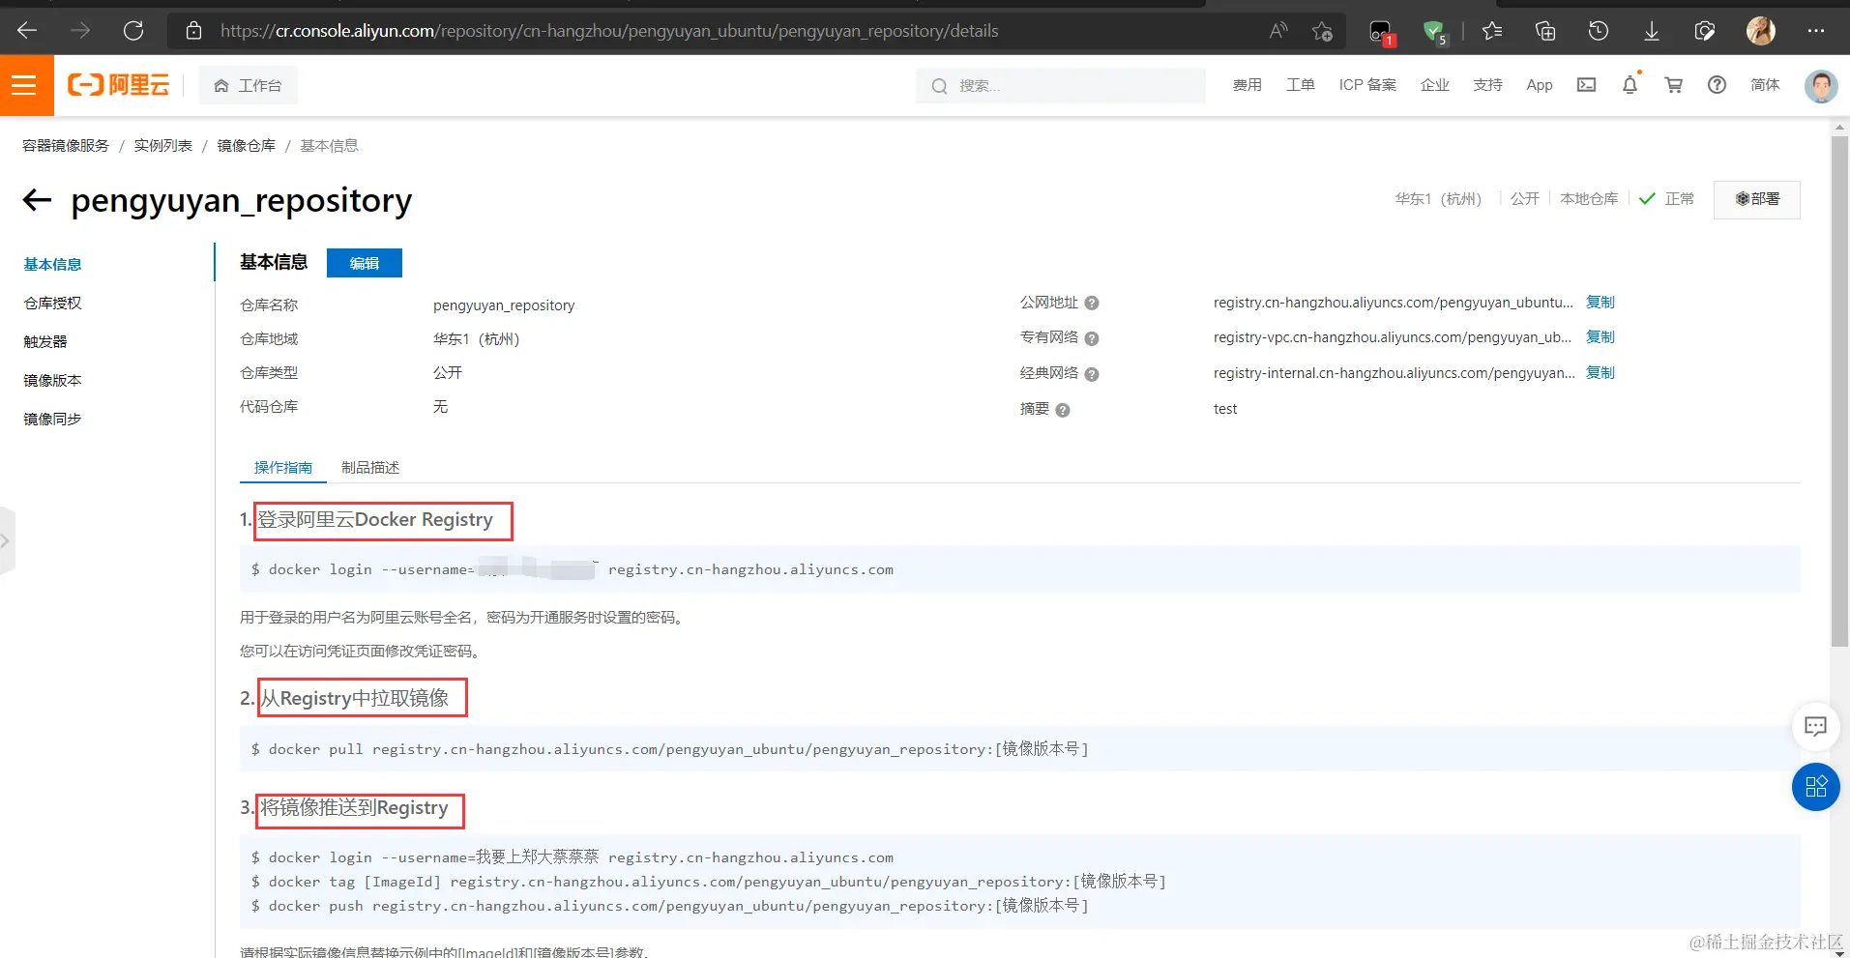Show tooltip for 经典网络 help icon
The height and width of the screenshot is (958, 1850).
point(1092,374)
